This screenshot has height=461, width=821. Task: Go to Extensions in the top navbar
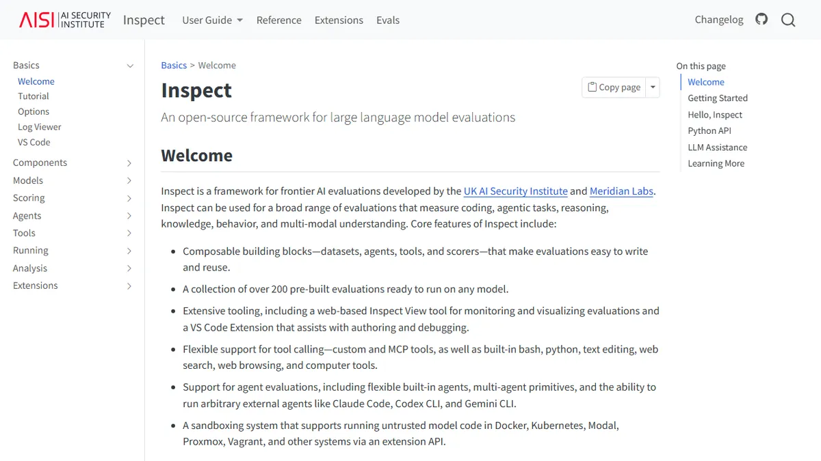[x=339, y=20]
